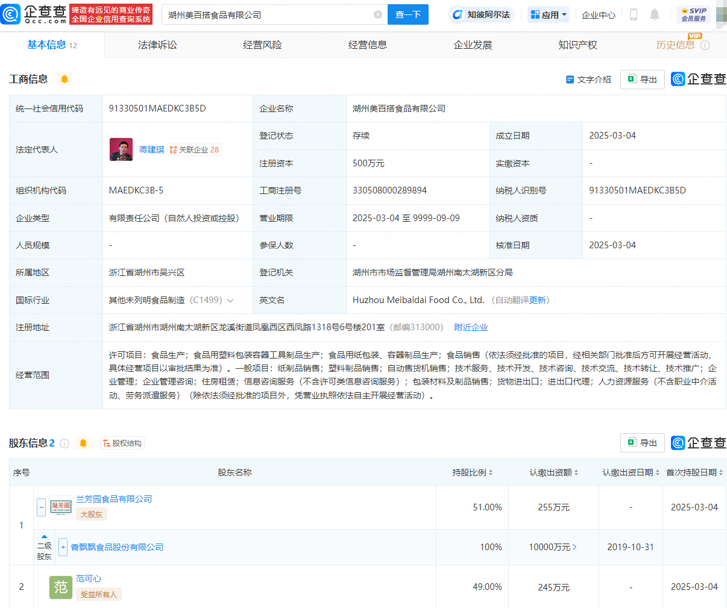Click 大股东 tag under 兰芳园
Viewport: 727px width, 608px height.
click(x=92, y=514)
